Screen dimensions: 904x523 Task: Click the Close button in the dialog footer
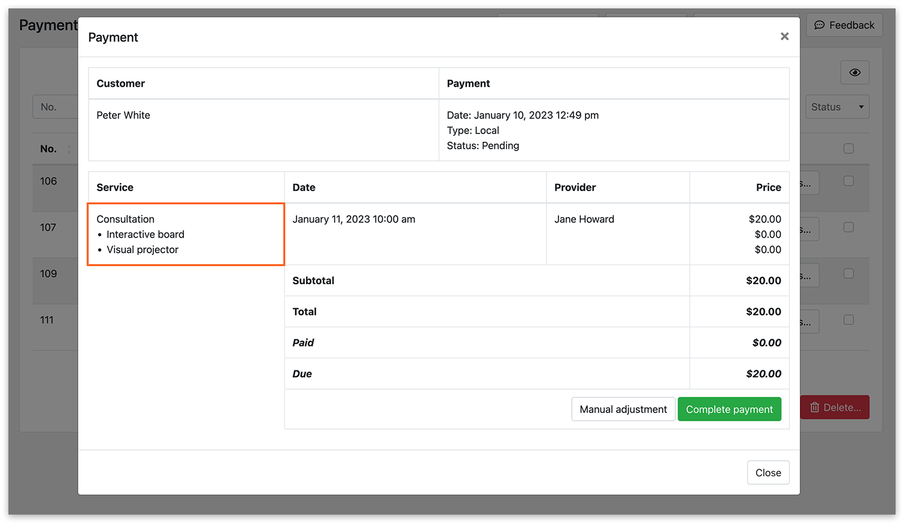[768, 473]
